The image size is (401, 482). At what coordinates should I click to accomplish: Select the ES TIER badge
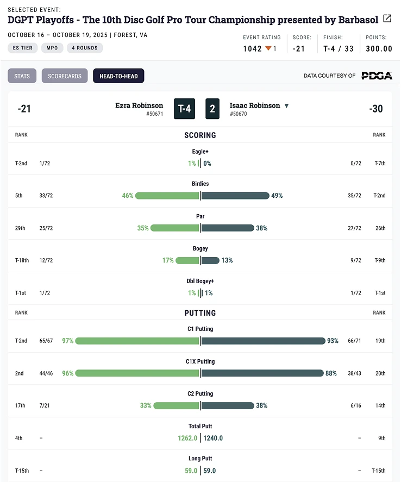pos(22,48)
